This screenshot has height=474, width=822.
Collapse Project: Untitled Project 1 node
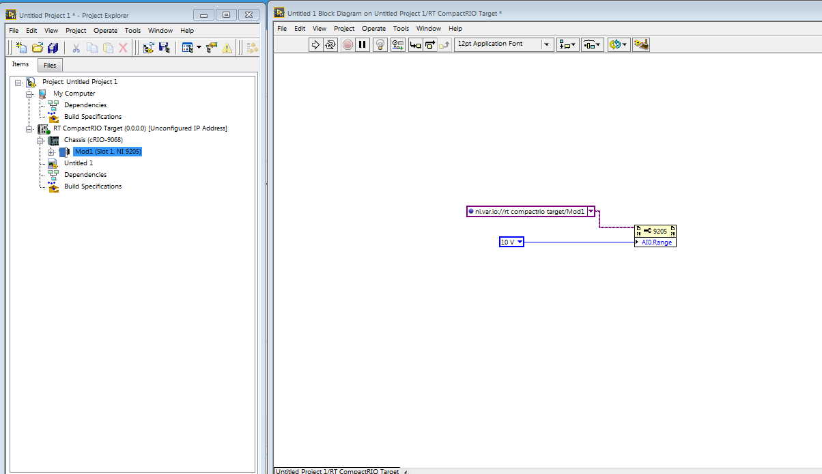(x=18, y=82)
